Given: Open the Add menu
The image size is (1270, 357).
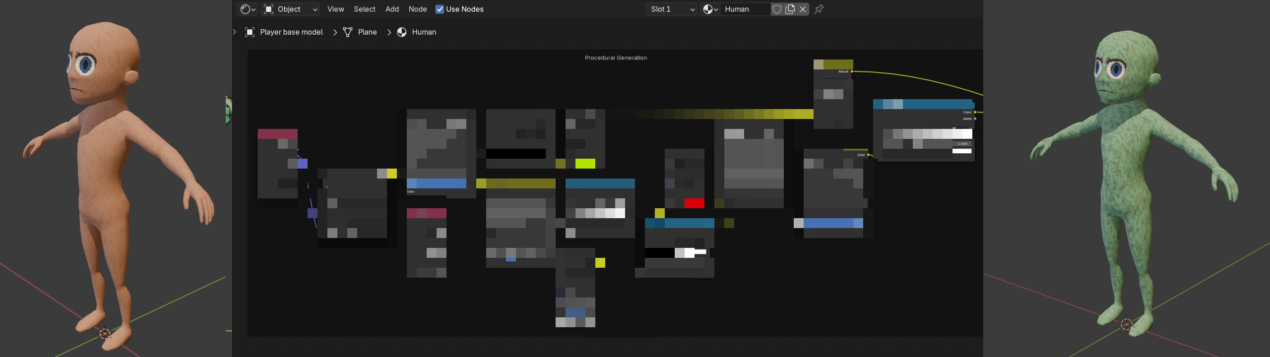Looking at the screenshot, I should (392, 9).
